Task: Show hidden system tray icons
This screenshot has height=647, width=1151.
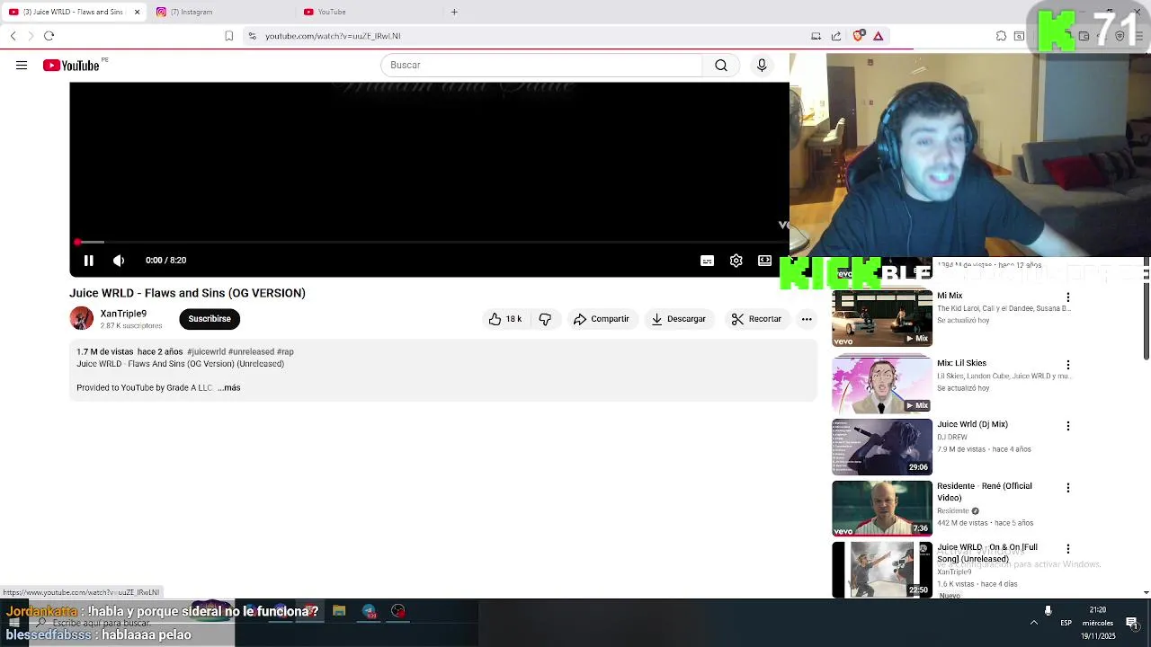Action: click(x=1034, y=623)
